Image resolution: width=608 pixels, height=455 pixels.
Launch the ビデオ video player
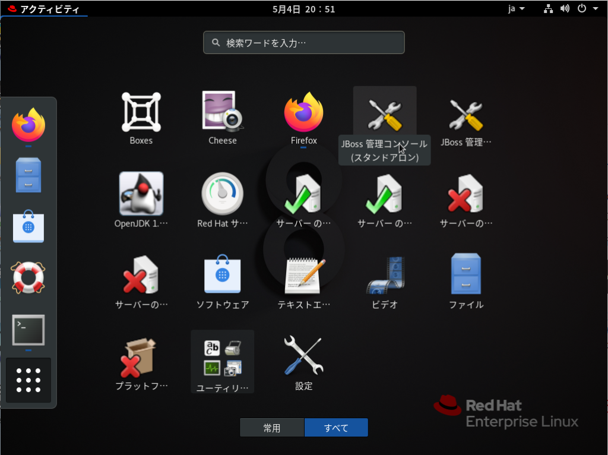tap(385, 281)
